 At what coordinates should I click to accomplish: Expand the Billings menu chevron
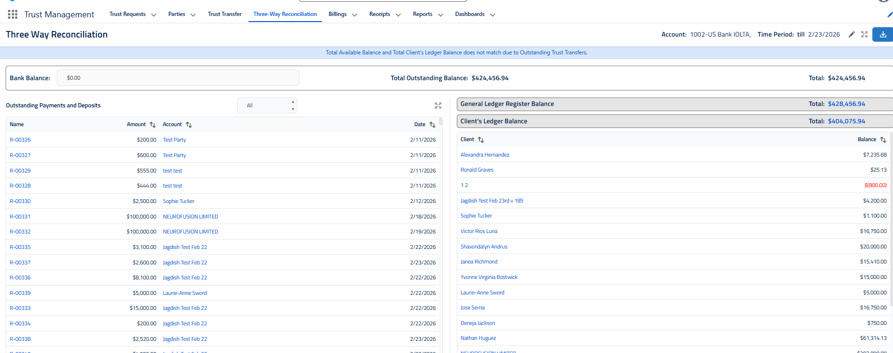(x=354, y=15)
